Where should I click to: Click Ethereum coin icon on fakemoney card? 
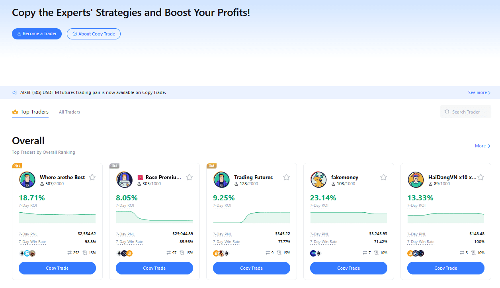click(318, 253)
